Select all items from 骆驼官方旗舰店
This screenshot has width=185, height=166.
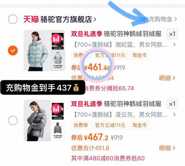pos(13,19)
